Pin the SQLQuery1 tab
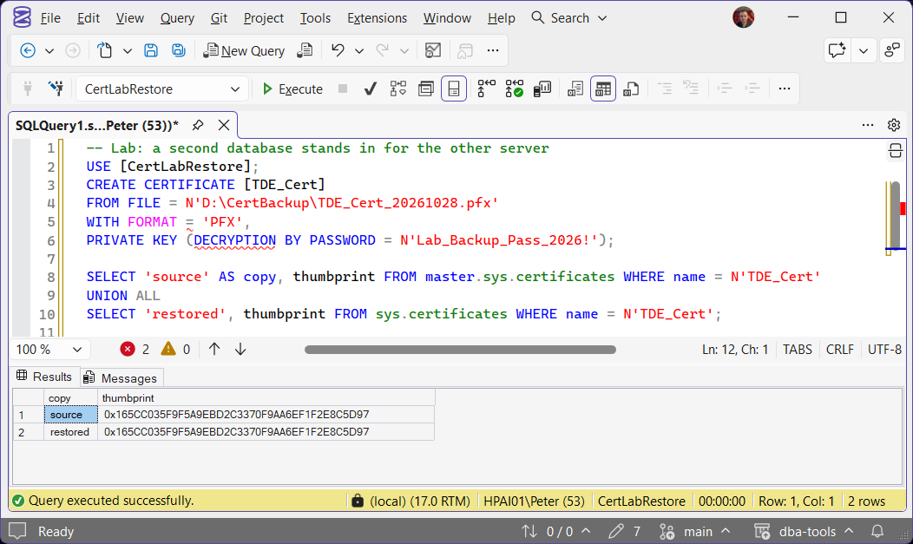 tap(198, 125)
